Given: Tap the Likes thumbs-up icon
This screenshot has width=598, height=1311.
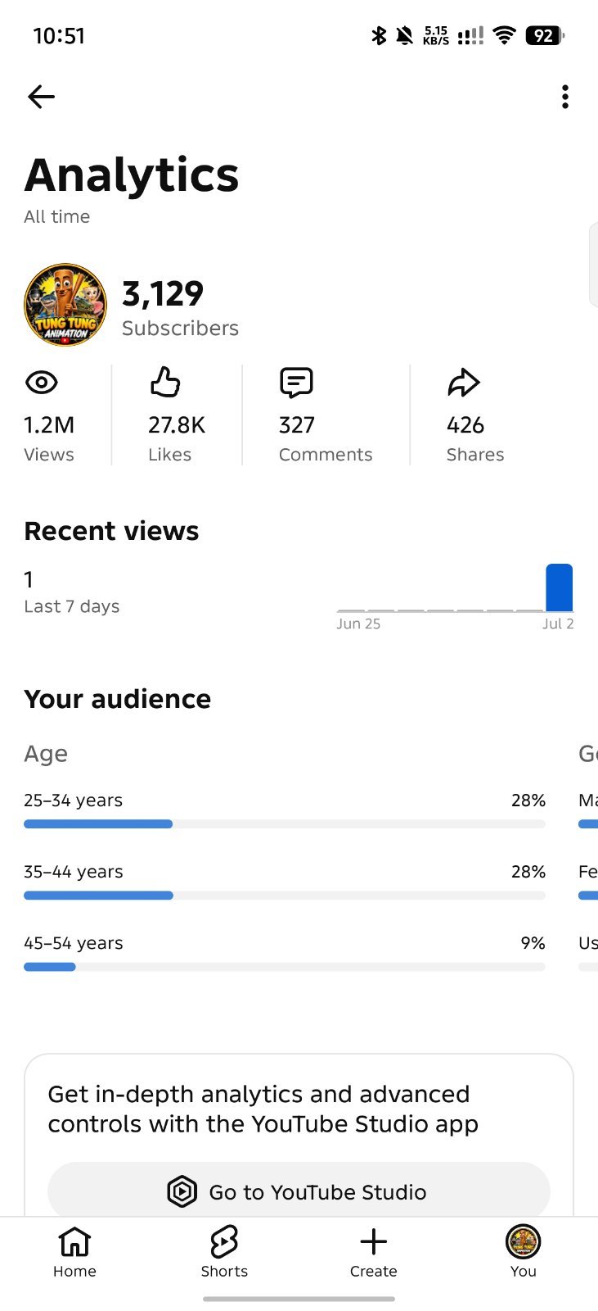Looking at the screenshot, I should pyautogui.click(x=164, y=383).
